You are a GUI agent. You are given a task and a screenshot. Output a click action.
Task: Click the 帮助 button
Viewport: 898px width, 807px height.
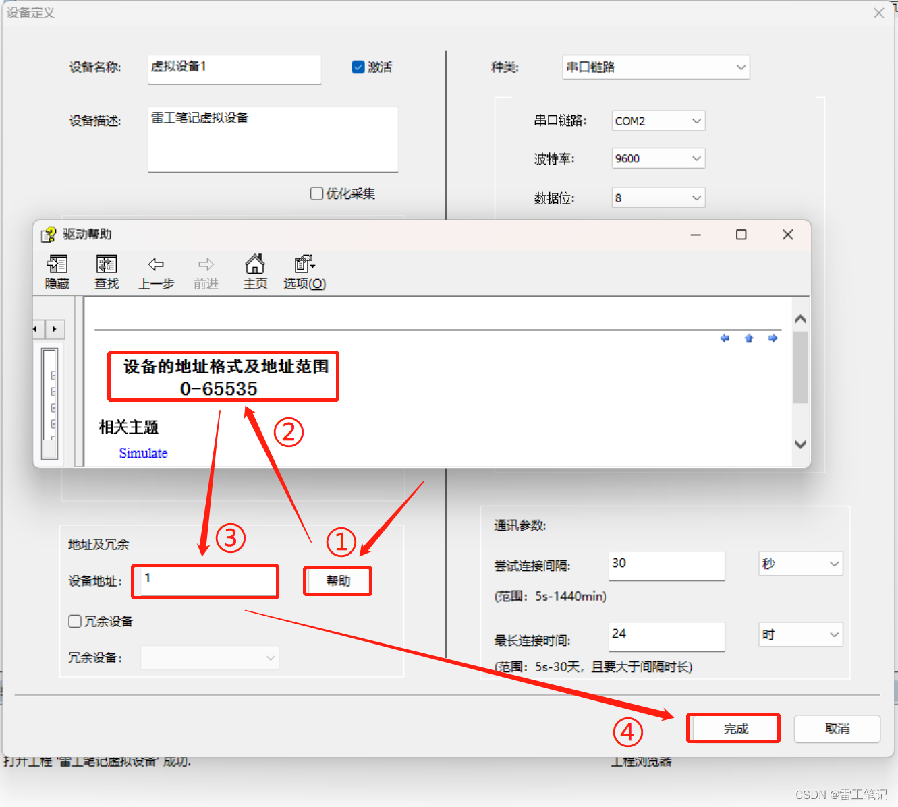(338, 581)
